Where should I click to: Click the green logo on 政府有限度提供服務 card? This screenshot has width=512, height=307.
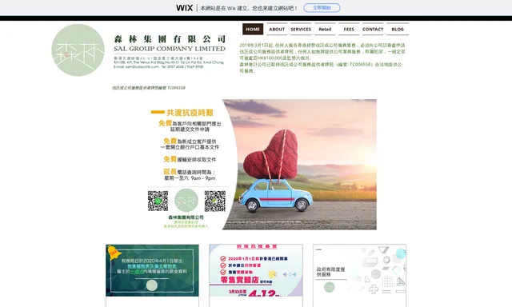(x=329, y=287)
